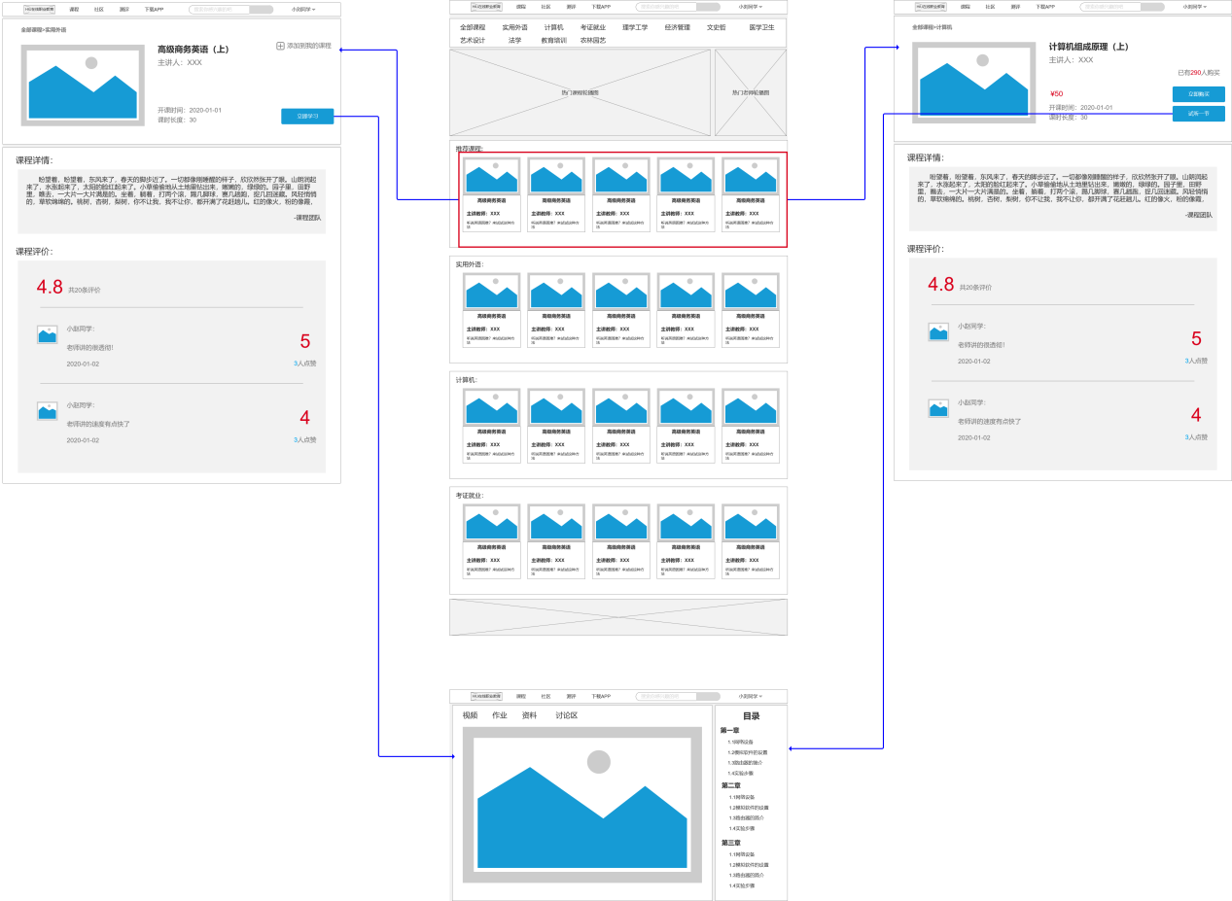
Task: Click 下载APP in the 高级商务英语 page header nav
Action: pyautogui.click(x=154, y=9)
